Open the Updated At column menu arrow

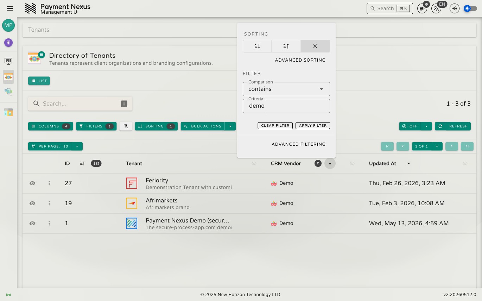[x=409, y=163]
